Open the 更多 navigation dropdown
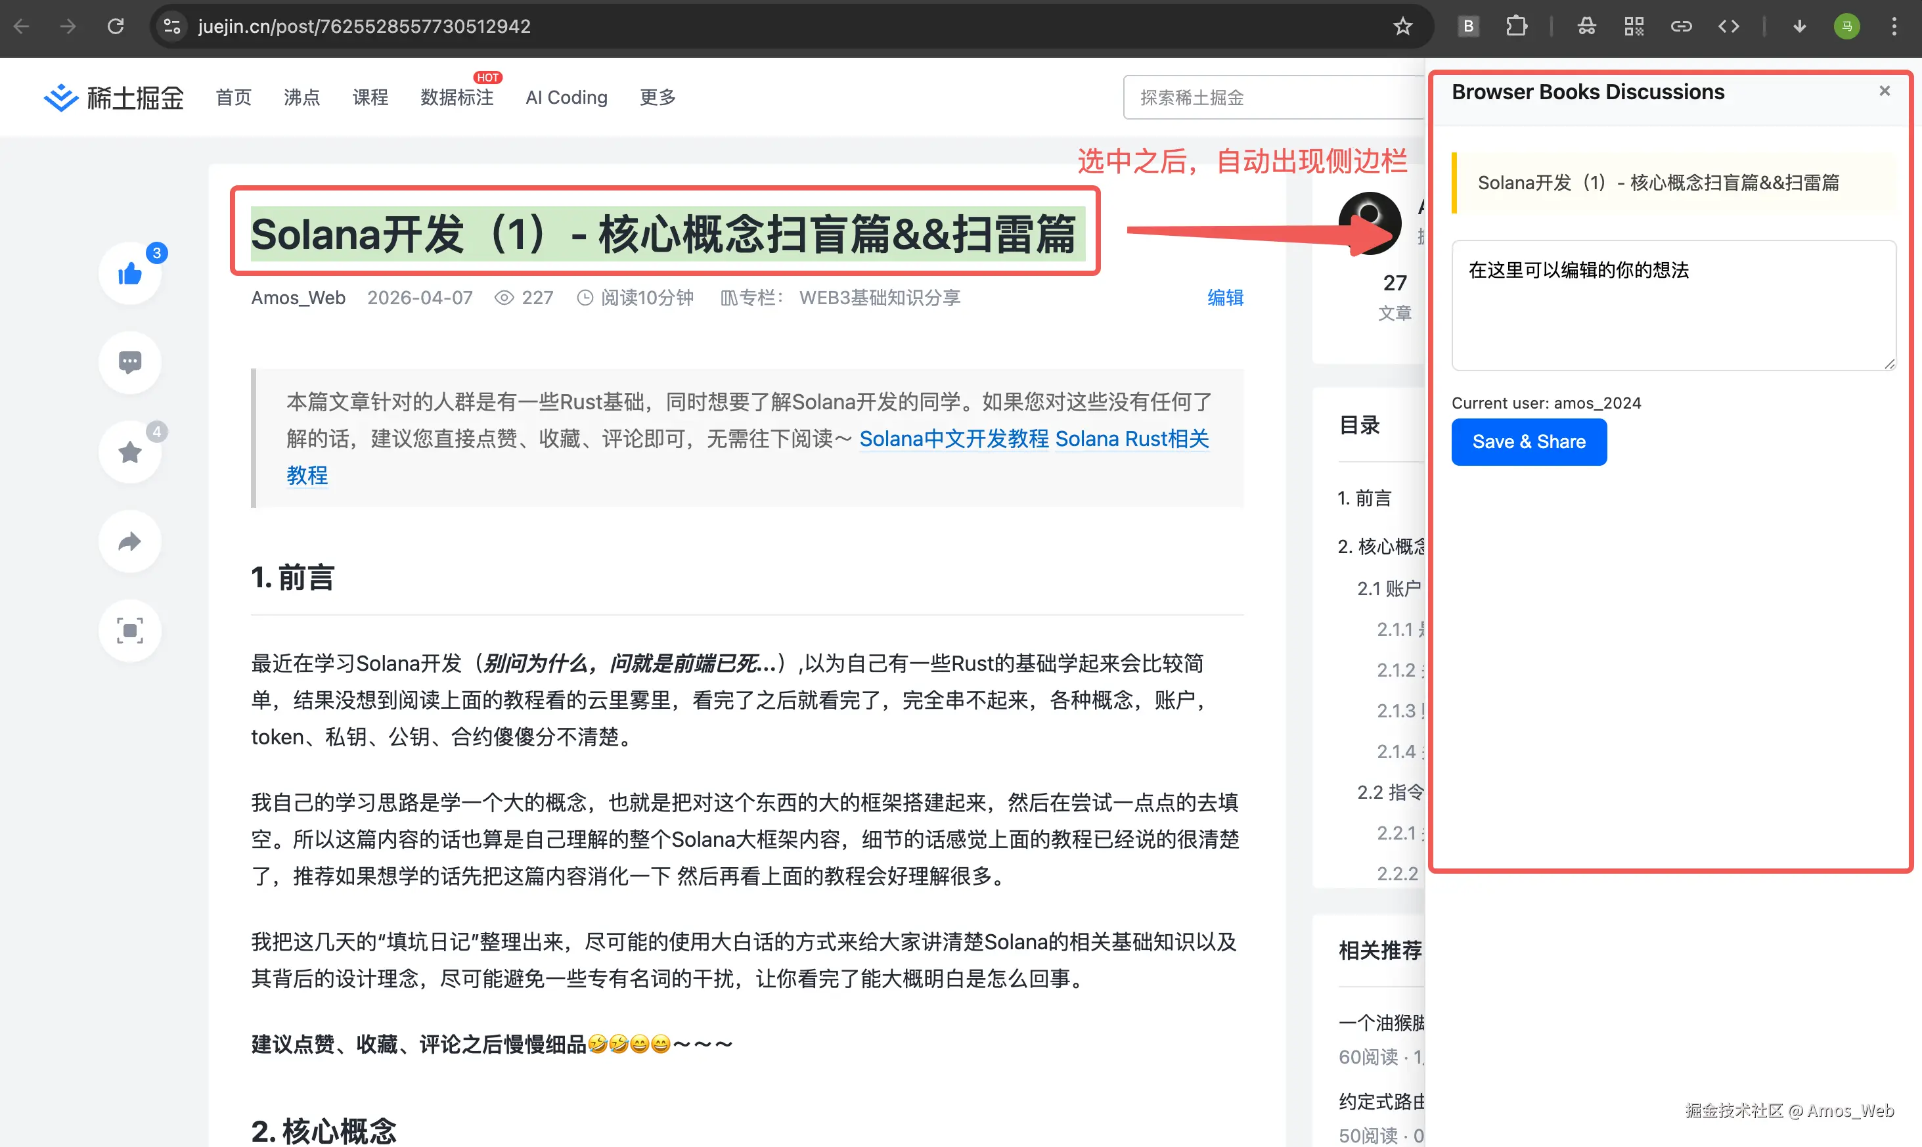Image resolution: width=1922 pixels, height=1147 pixels. coord(658,97)
